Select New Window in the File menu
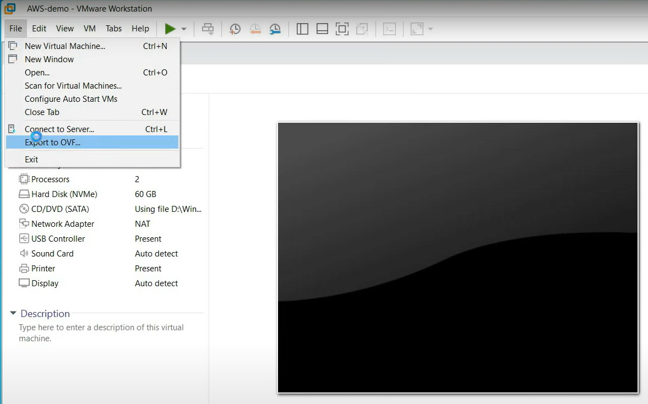The height and width of the screenshot is (404, 648). 92,59
